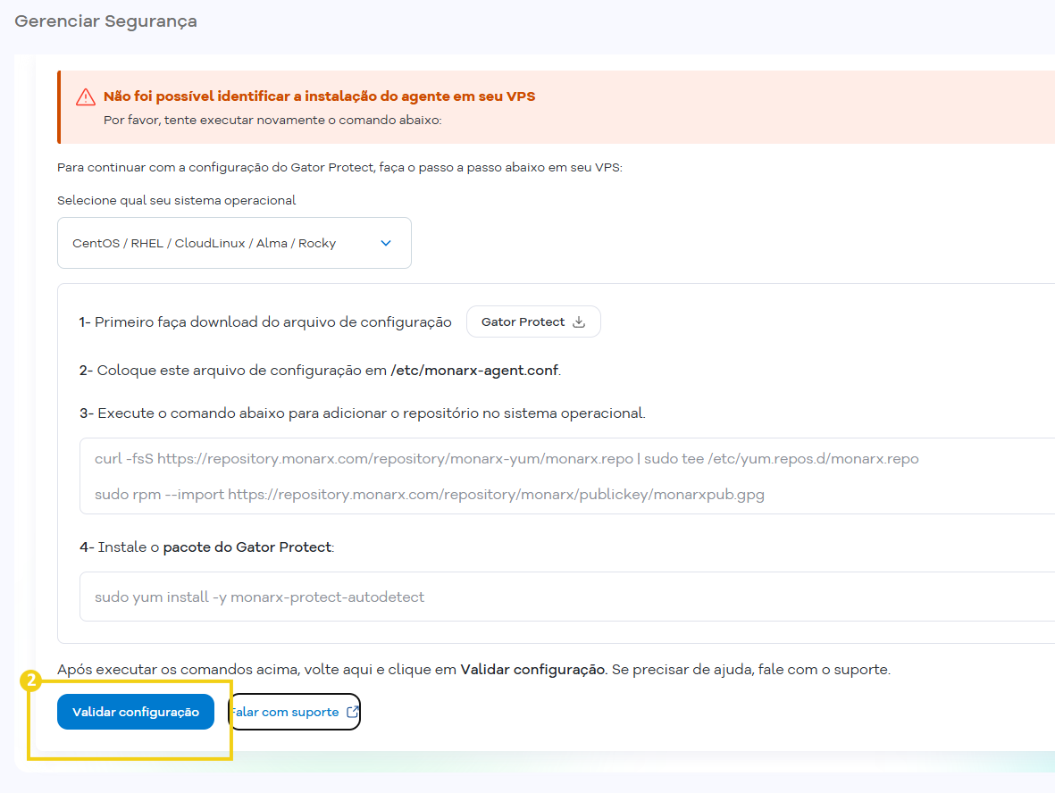The width and height of the screenshot is (1055, 793).
Task: Open the CentOS / RHEL / CloudLinux selector
Action: coord(234,243)
